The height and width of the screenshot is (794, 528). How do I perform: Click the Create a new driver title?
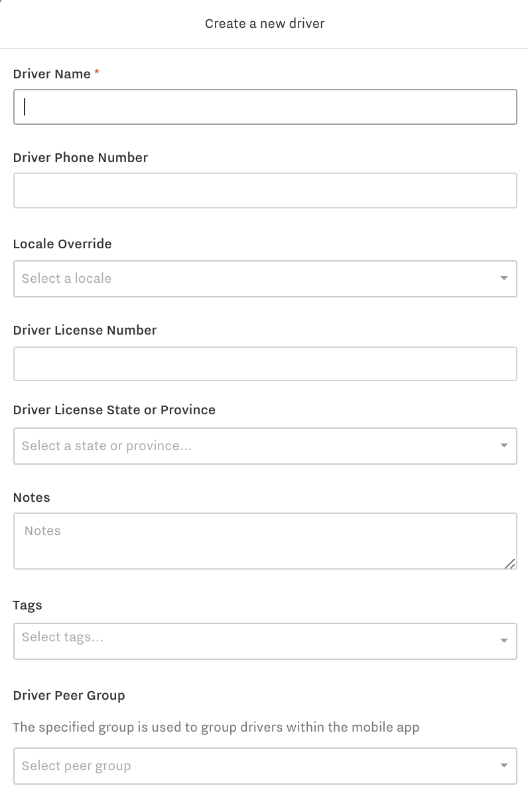264,23
